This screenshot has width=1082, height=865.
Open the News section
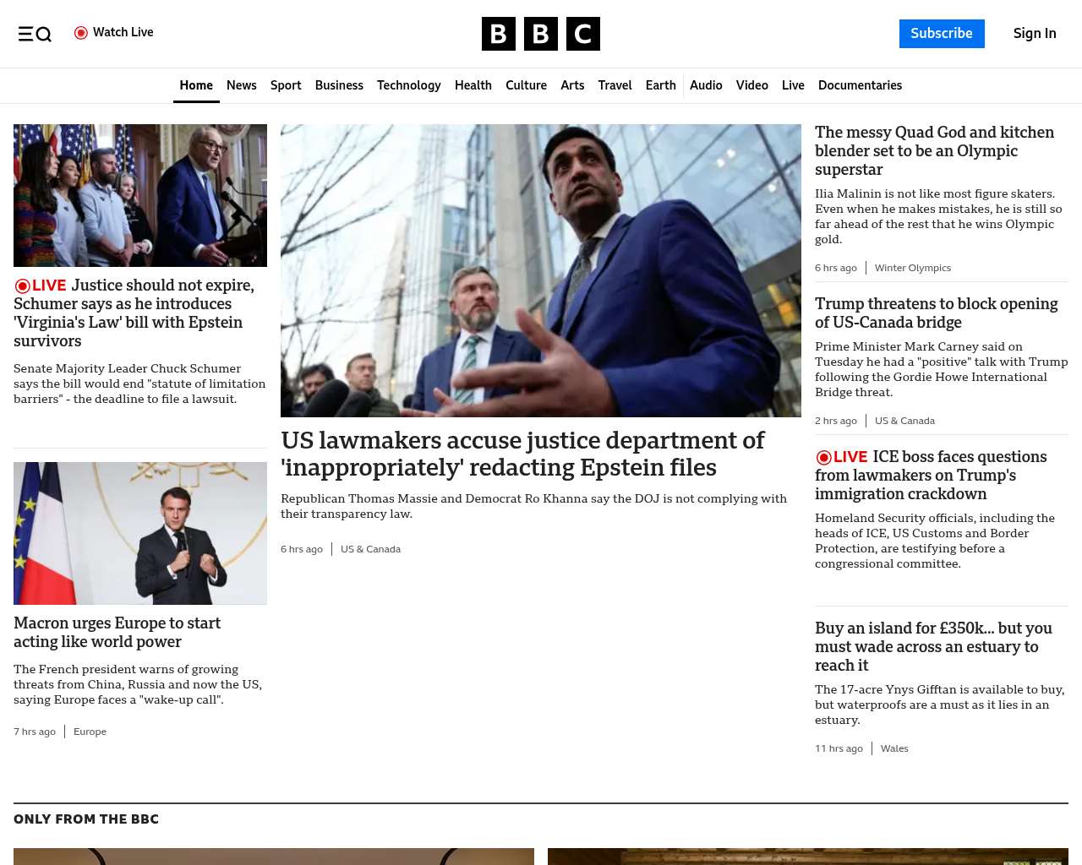pos(242,85)
